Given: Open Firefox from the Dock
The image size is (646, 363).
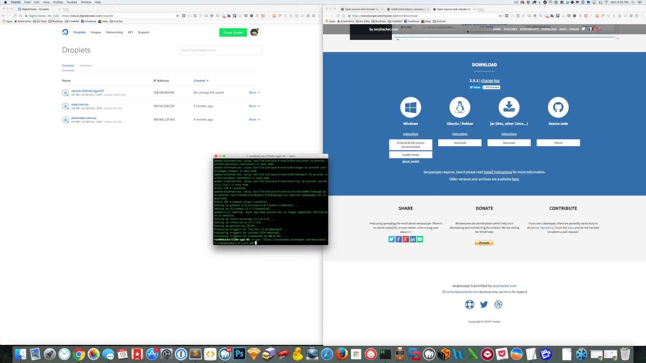Looking at the screenshot, I should 342,354.
